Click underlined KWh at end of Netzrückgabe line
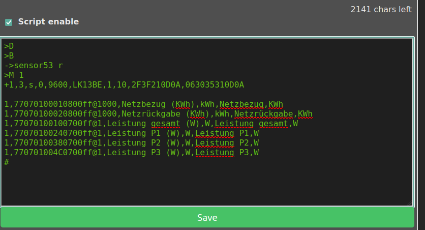The image size is (425, 230). point(305,114)
